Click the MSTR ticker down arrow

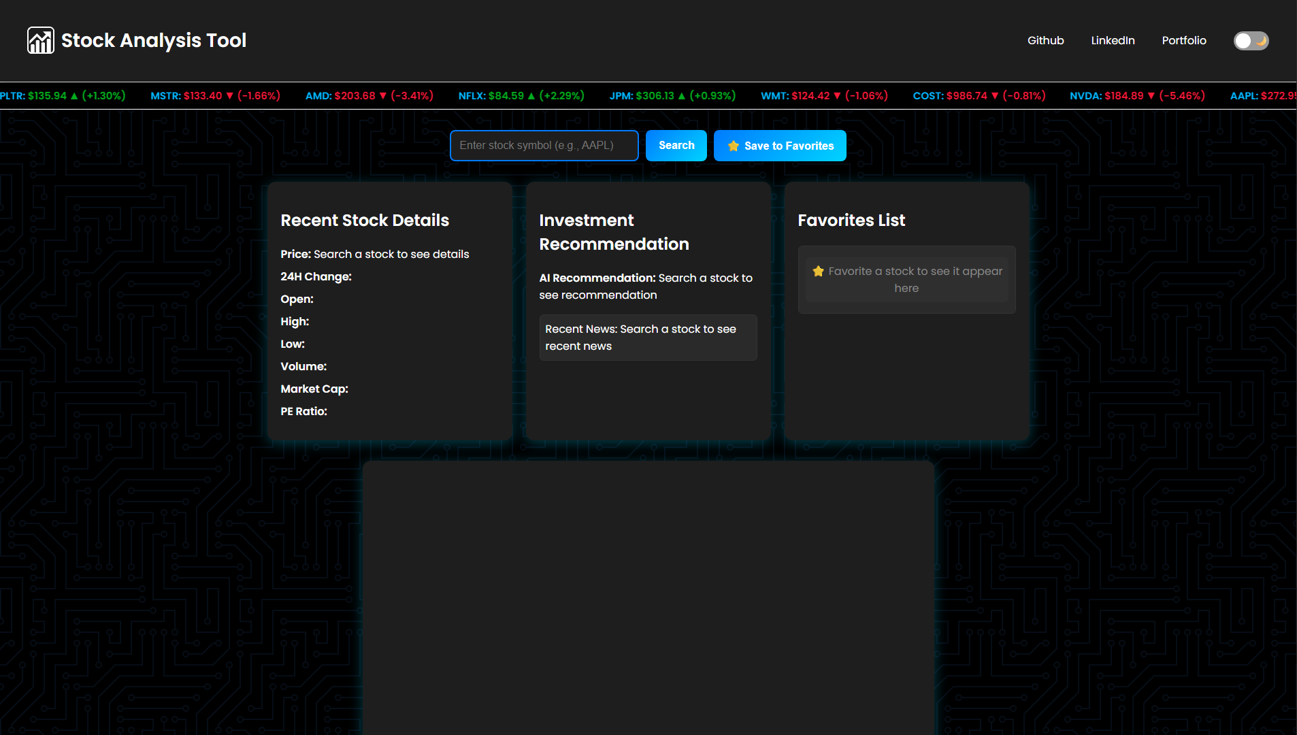(230, 96)
